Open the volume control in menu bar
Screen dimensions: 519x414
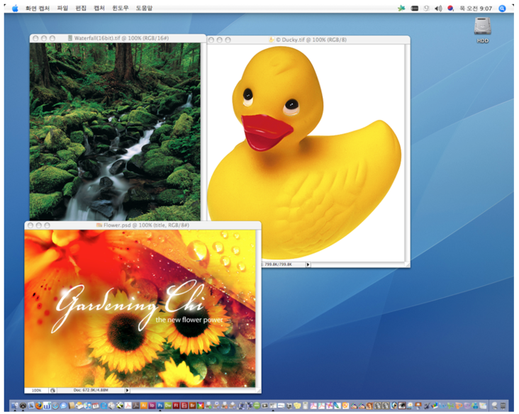pyautogui.click(x=437, y=8)
